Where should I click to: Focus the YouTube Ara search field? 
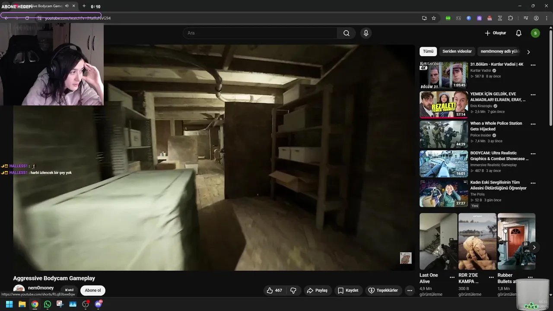coord(260,33)
